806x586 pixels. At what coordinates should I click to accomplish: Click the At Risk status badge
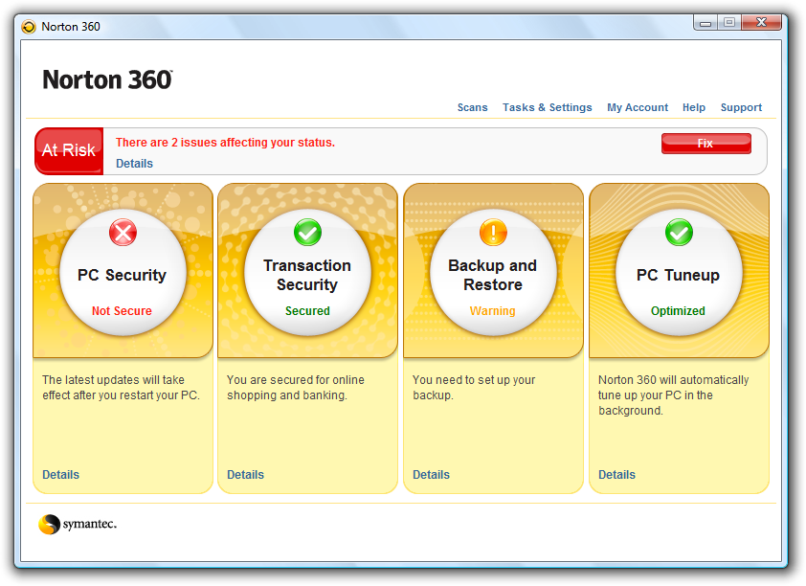pyautogui.click(x=69, y=150)
